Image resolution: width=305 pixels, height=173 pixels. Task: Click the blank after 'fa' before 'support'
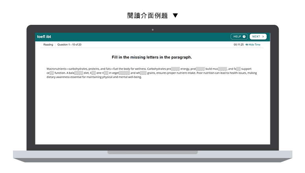click(238, 69)
